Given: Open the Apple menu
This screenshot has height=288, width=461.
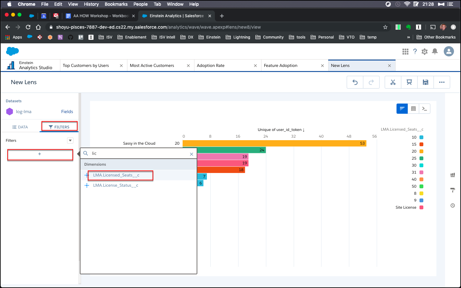Looking at the screenshot, I should click(9, 4).
